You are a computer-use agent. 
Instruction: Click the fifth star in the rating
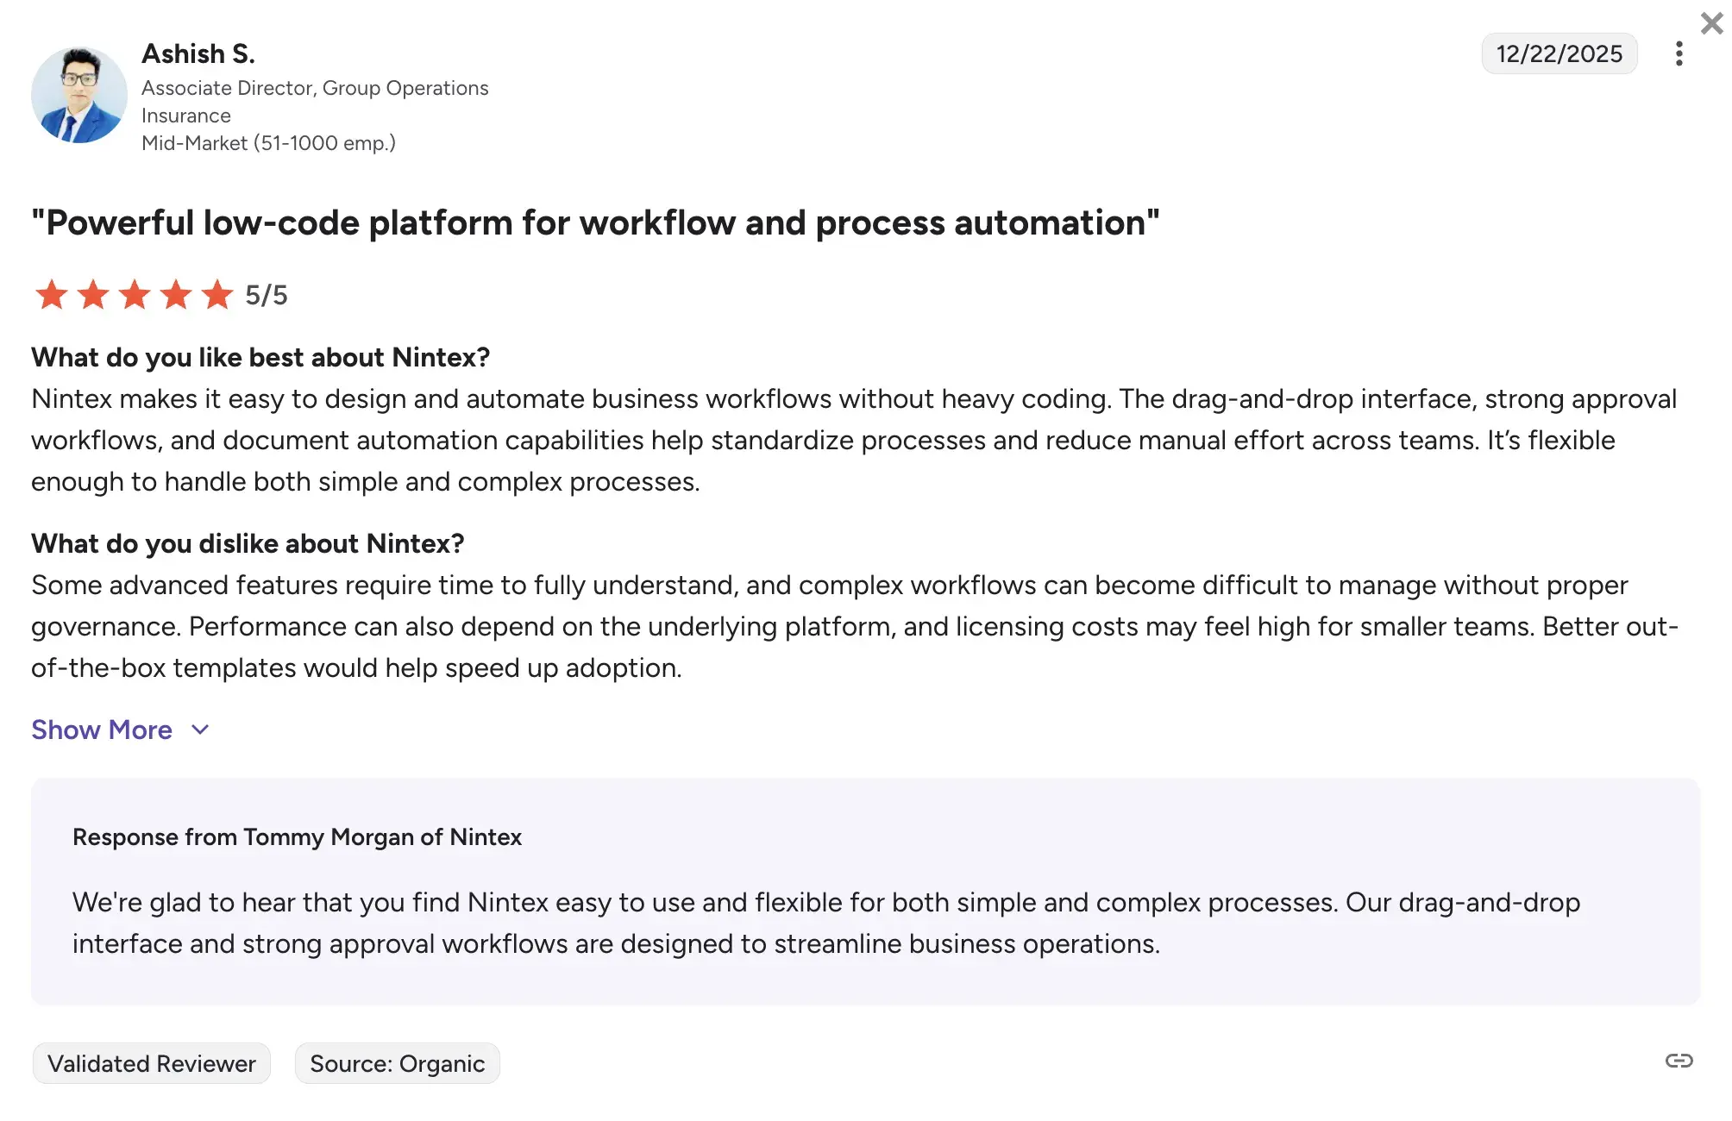pyautogui.click(x=216, y=294)
